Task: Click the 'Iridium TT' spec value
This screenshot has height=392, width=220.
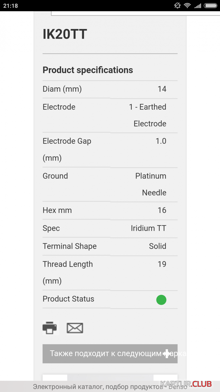Action: pos(148,228)
